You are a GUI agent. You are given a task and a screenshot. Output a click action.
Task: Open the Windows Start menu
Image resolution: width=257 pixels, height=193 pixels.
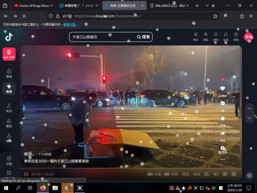tap(6, 188)
